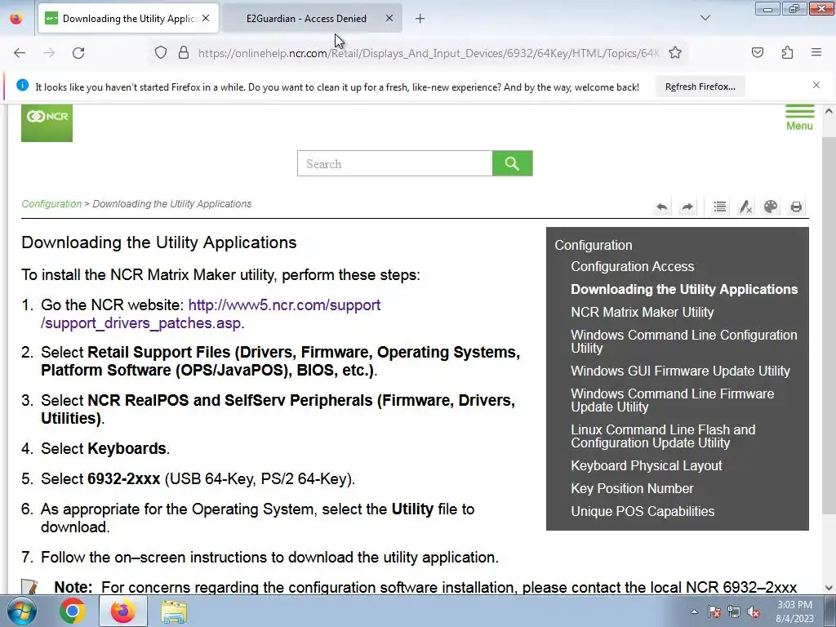Image resolution: width=836 pixels, height=627 pixels.
Task: Open the green Menu button
Action: 799,118
